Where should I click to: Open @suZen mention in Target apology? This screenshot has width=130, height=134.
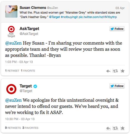coord(13,100)
